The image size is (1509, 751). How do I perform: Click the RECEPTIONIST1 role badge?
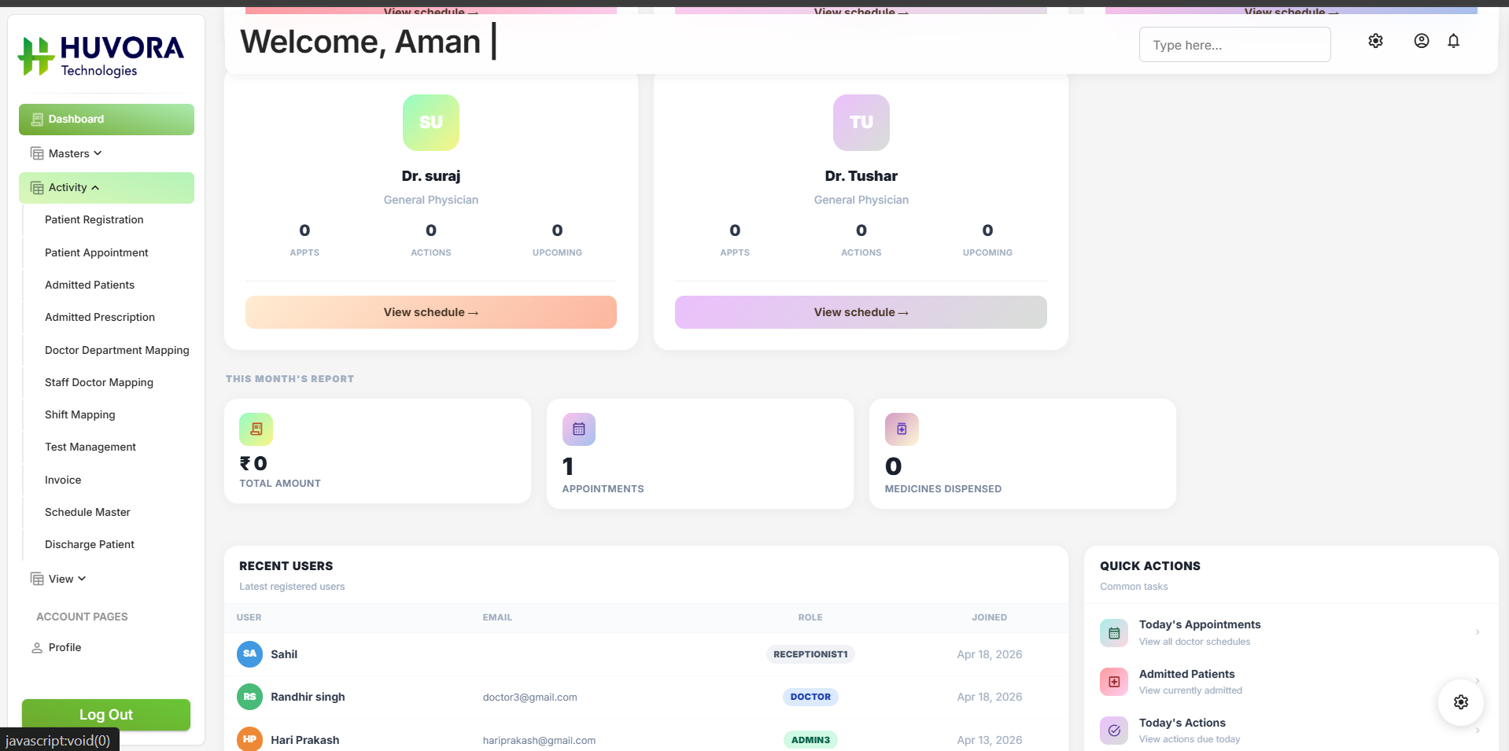(x=810, y=654)
